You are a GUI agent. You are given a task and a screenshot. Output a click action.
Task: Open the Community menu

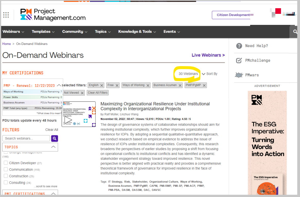coord(75,32)
